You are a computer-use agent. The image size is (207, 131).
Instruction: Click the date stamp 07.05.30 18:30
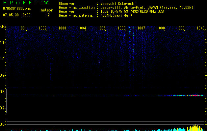[x=17, y=15]
